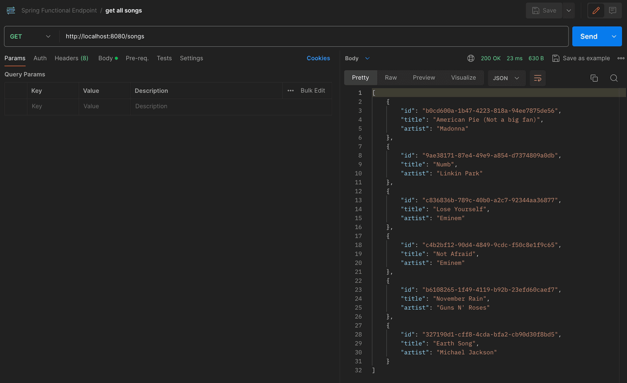This screenshot has height=383, width=627.
Task: Open Cookies settings link
Action: 318,58
